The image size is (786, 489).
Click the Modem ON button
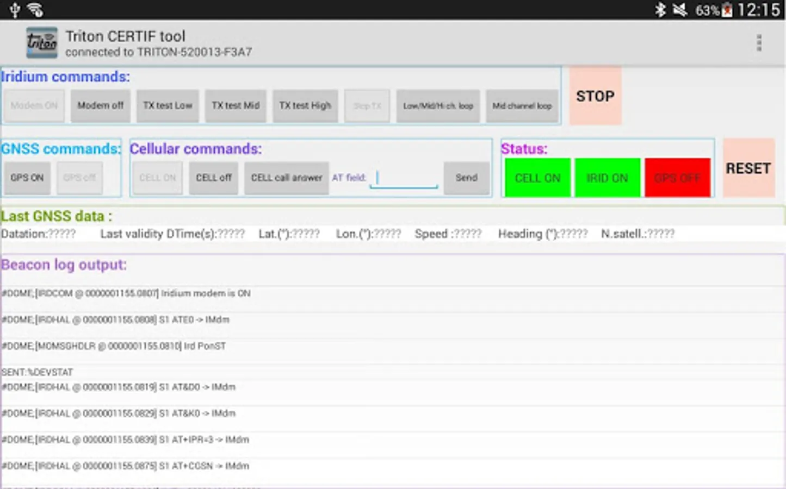(x=34, y=105)
